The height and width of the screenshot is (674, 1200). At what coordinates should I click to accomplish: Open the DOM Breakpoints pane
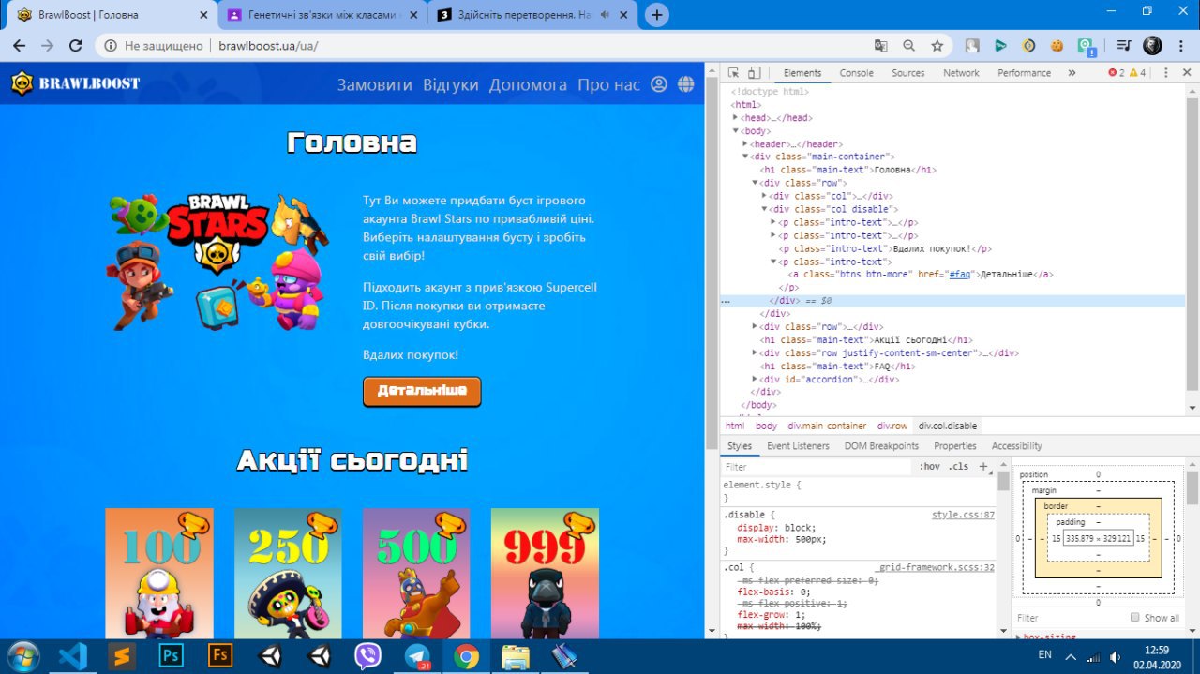881,446
